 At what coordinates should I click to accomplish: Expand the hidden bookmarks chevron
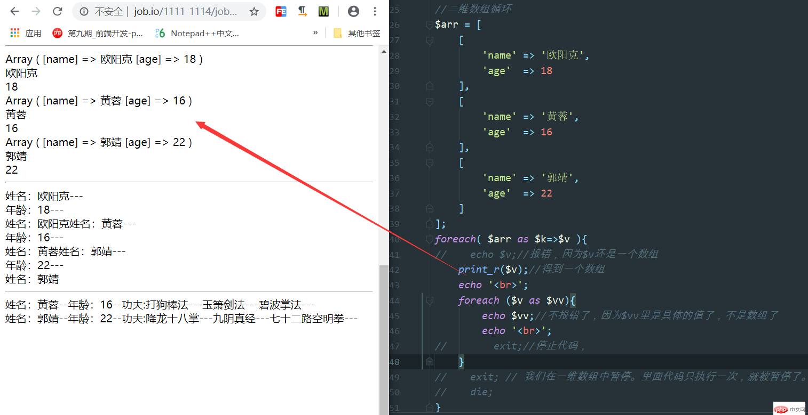point(315,32)
